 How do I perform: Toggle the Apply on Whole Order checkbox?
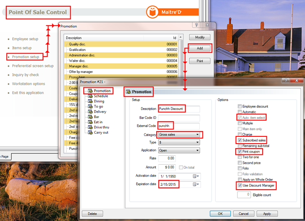(x=240, y=179)
